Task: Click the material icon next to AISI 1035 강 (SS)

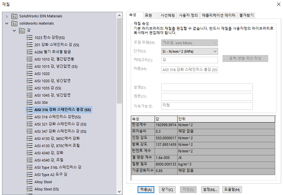Action: 30,88
